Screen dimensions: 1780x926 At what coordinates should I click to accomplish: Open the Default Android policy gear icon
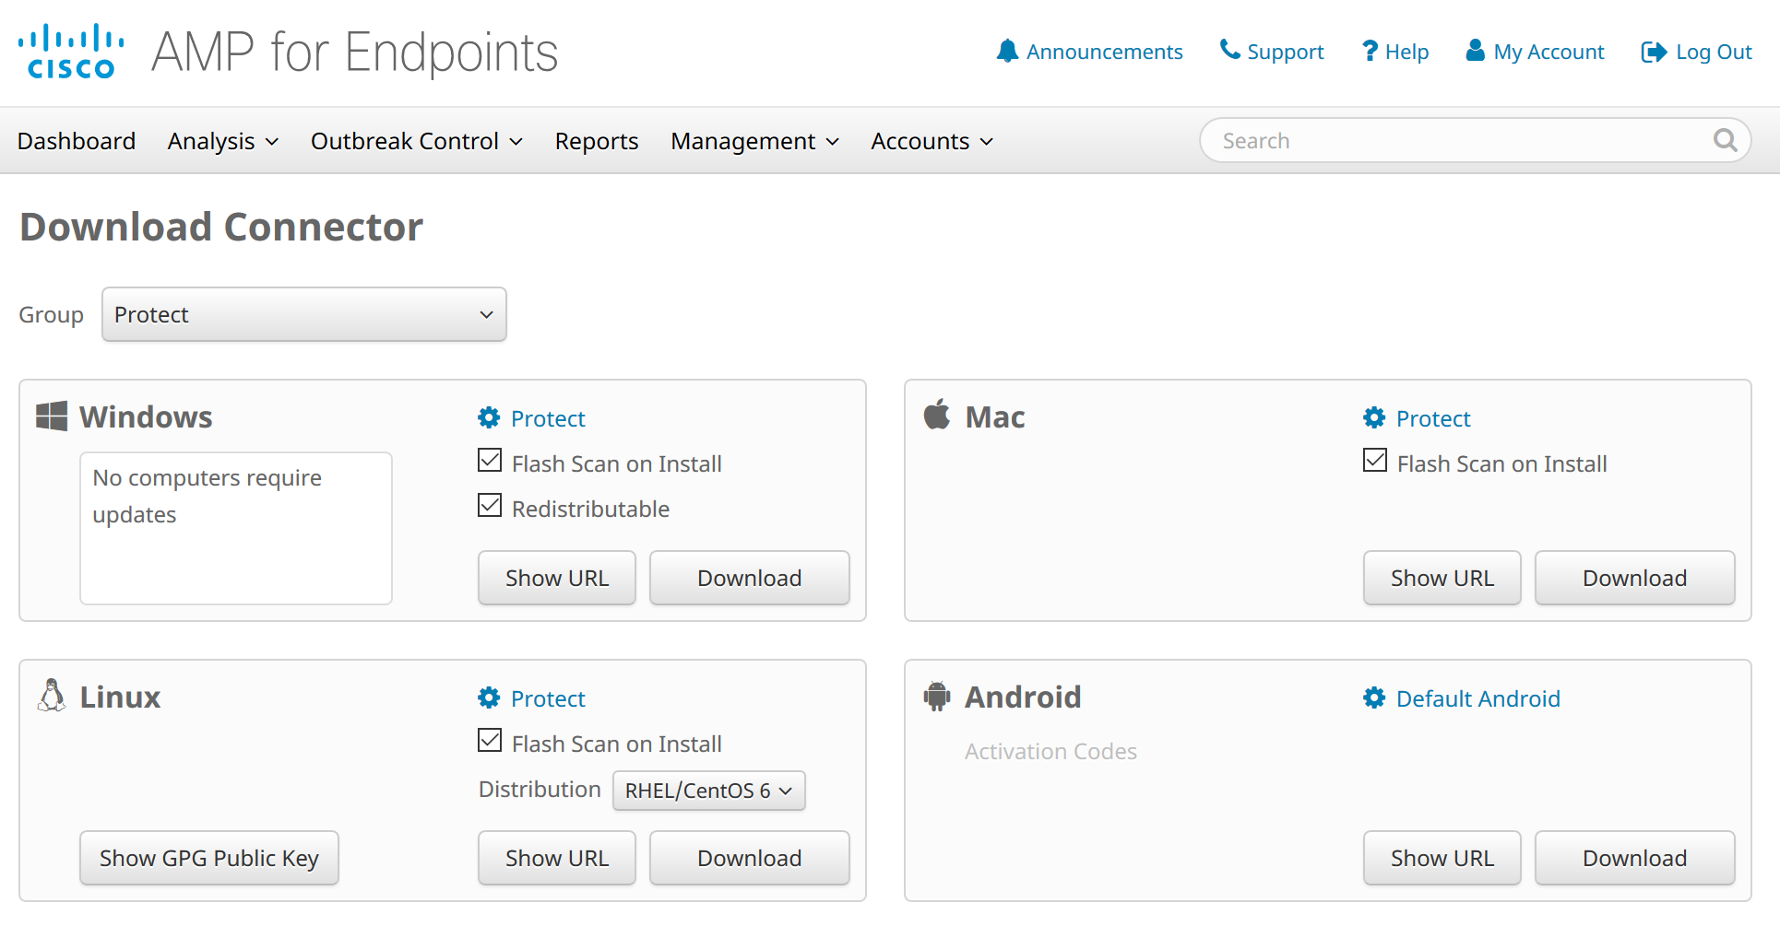(1374, 697)
